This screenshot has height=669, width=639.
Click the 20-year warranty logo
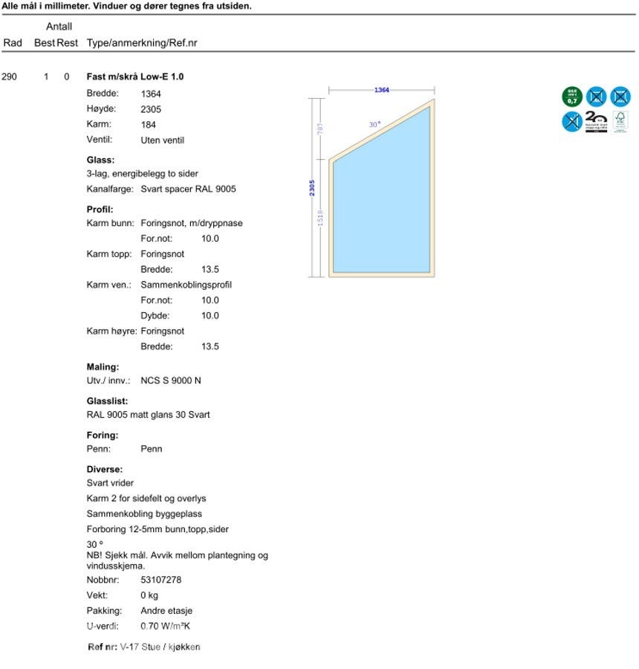(x=596, y=122)
